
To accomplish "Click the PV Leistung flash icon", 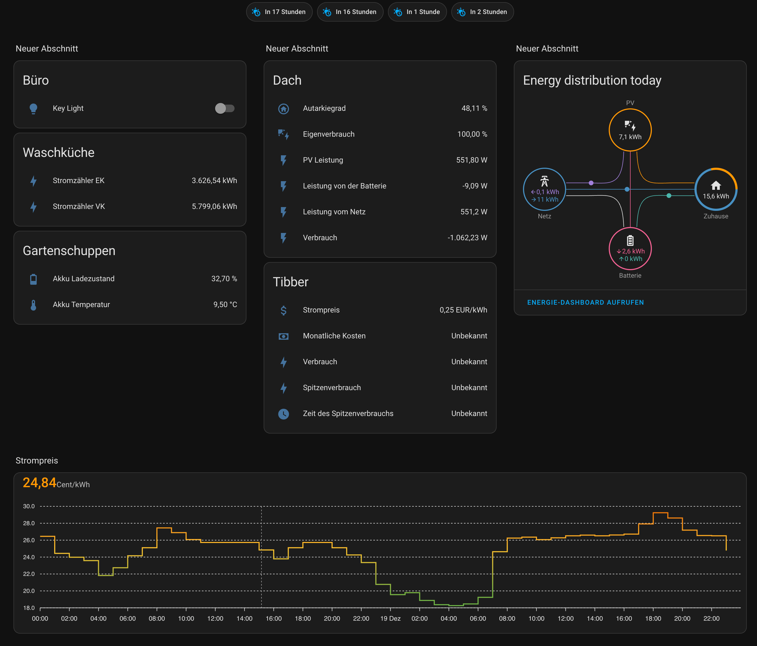I will coord(284,160).
